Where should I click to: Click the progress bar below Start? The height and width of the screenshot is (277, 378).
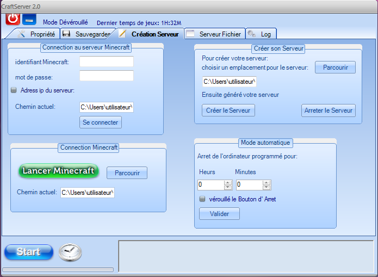58,269
